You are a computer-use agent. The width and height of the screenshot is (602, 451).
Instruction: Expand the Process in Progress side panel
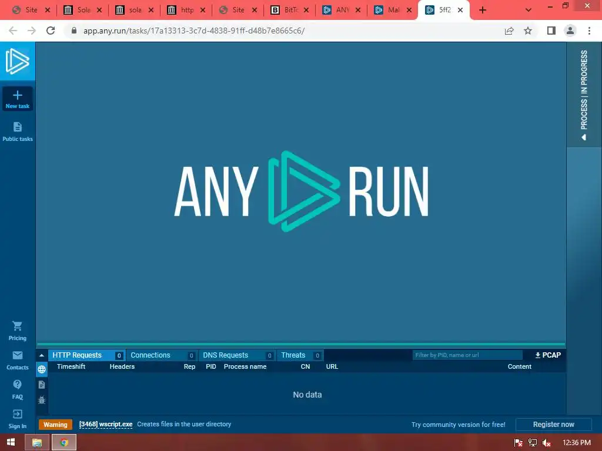(584, 95)
